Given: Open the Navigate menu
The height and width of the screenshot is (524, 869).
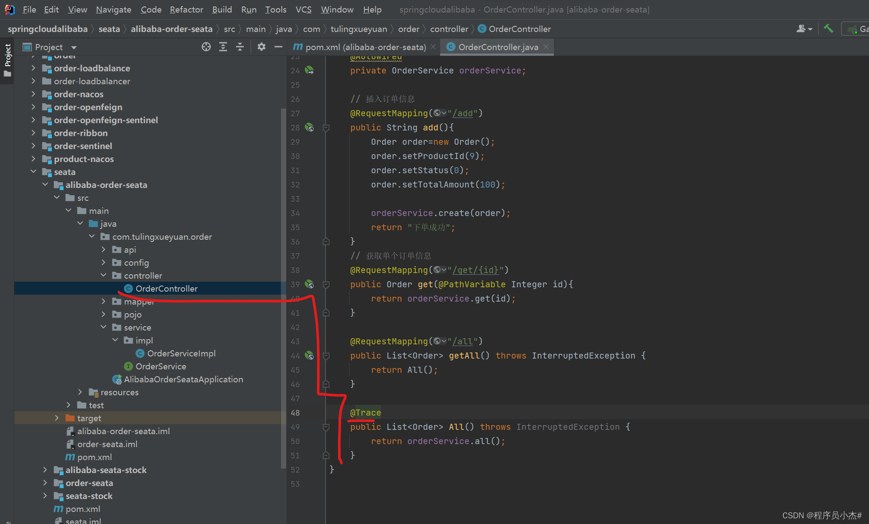Looking at the screenshot, I should [x=114, y=10].
